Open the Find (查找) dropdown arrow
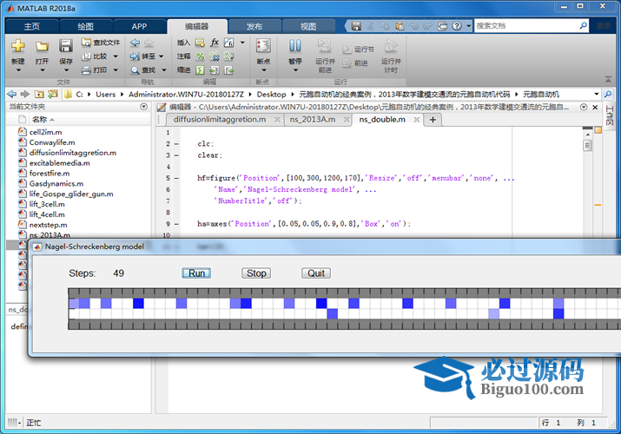621x434 pixels. tap(163, 69)
